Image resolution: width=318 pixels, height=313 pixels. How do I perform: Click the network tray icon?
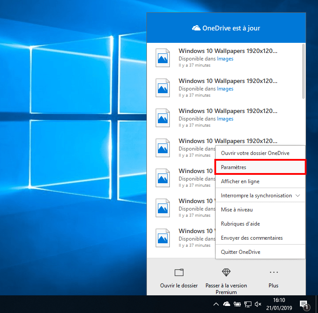click(247, 304)
